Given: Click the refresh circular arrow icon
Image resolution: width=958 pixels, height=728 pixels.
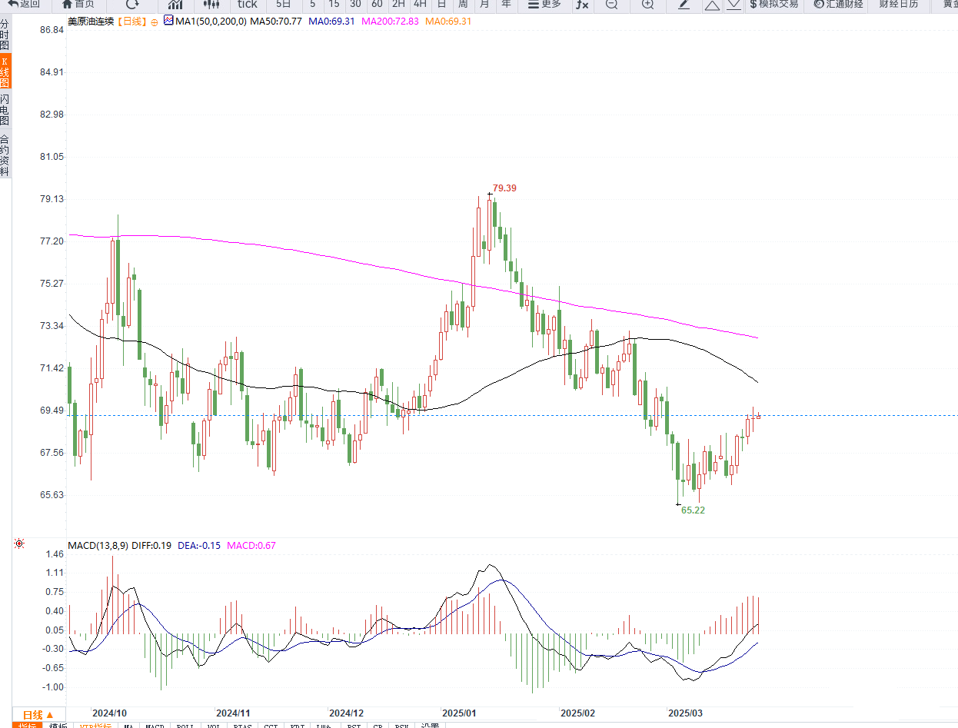Looking at the screenshot, I should [x=132, y=4].
